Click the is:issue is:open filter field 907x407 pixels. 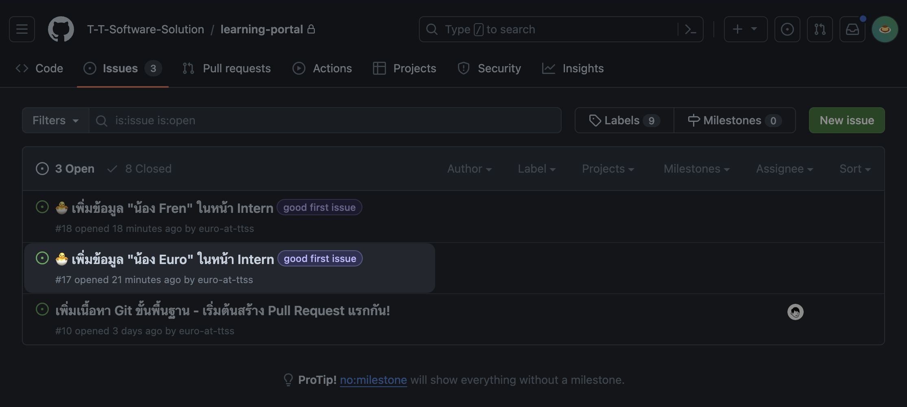pos(325,120)
